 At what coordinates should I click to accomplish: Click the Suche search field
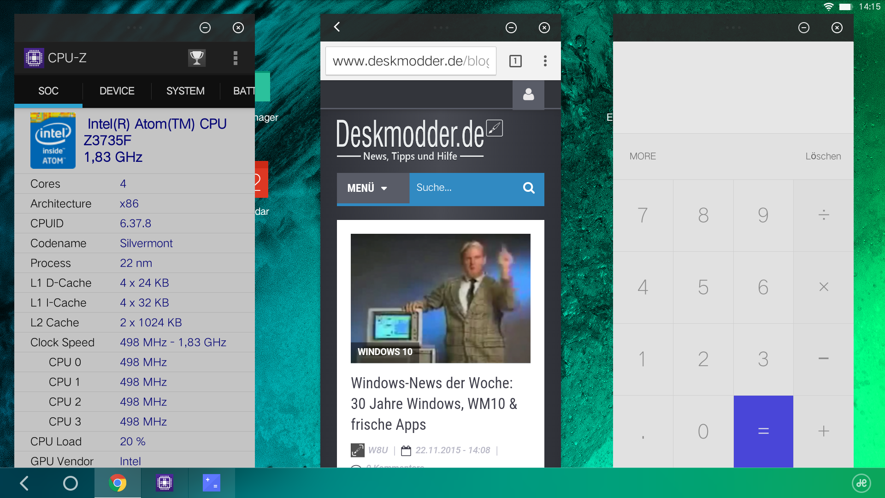point(461,188)
